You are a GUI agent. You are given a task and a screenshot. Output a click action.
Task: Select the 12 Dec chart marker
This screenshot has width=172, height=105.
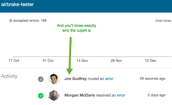click(151, 61)
